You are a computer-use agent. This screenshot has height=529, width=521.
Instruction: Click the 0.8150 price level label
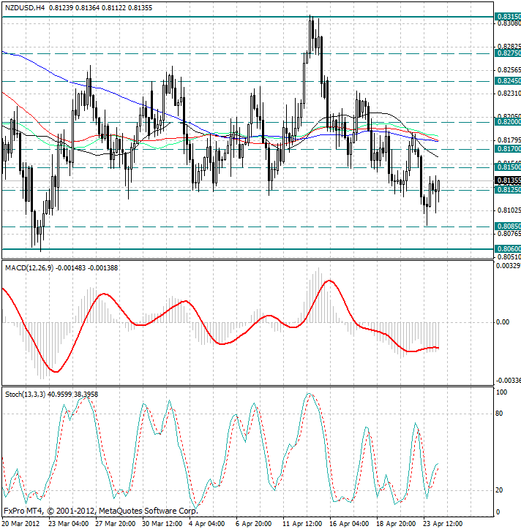pos(508,167)
